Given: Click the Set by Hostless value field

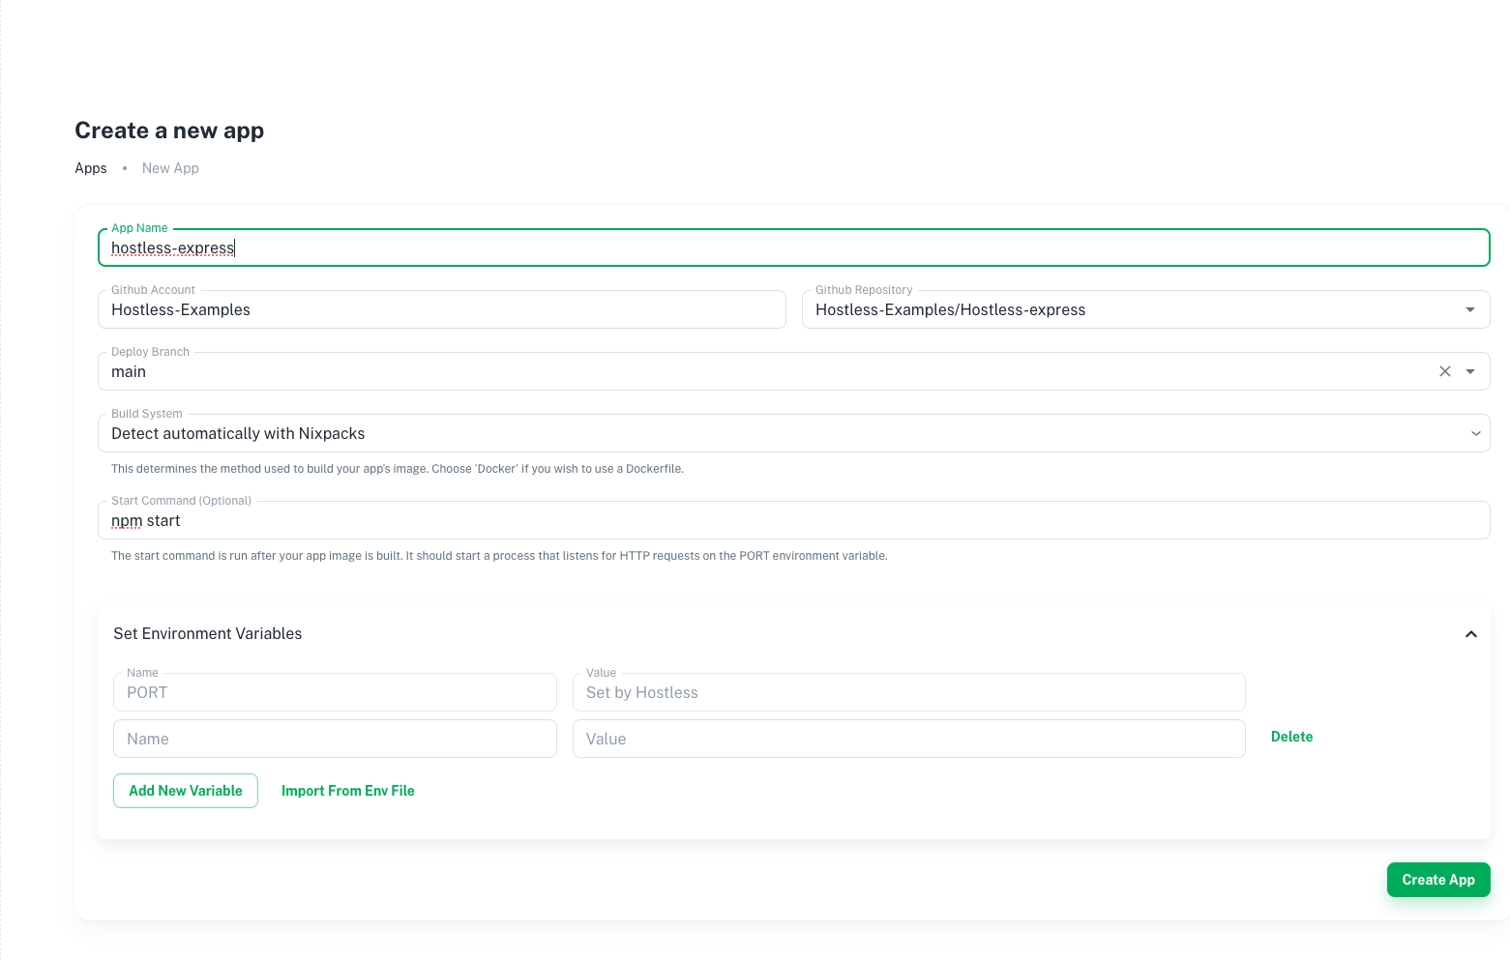Looking at the screenshot, I should (x=909, y=692).
